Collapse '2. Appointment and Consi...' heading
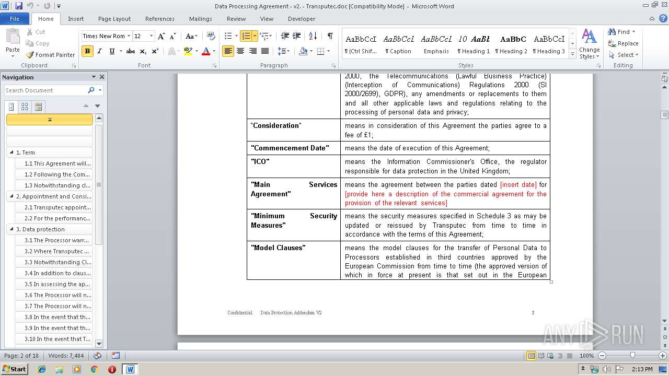Image resolution: width=669 pixels, height=376 pixels. coord(11,196)
